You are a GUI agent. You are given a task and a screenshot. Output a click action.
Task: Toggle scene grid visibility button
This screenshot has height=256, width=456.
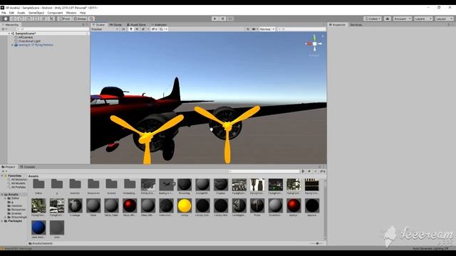coord(162,29)
